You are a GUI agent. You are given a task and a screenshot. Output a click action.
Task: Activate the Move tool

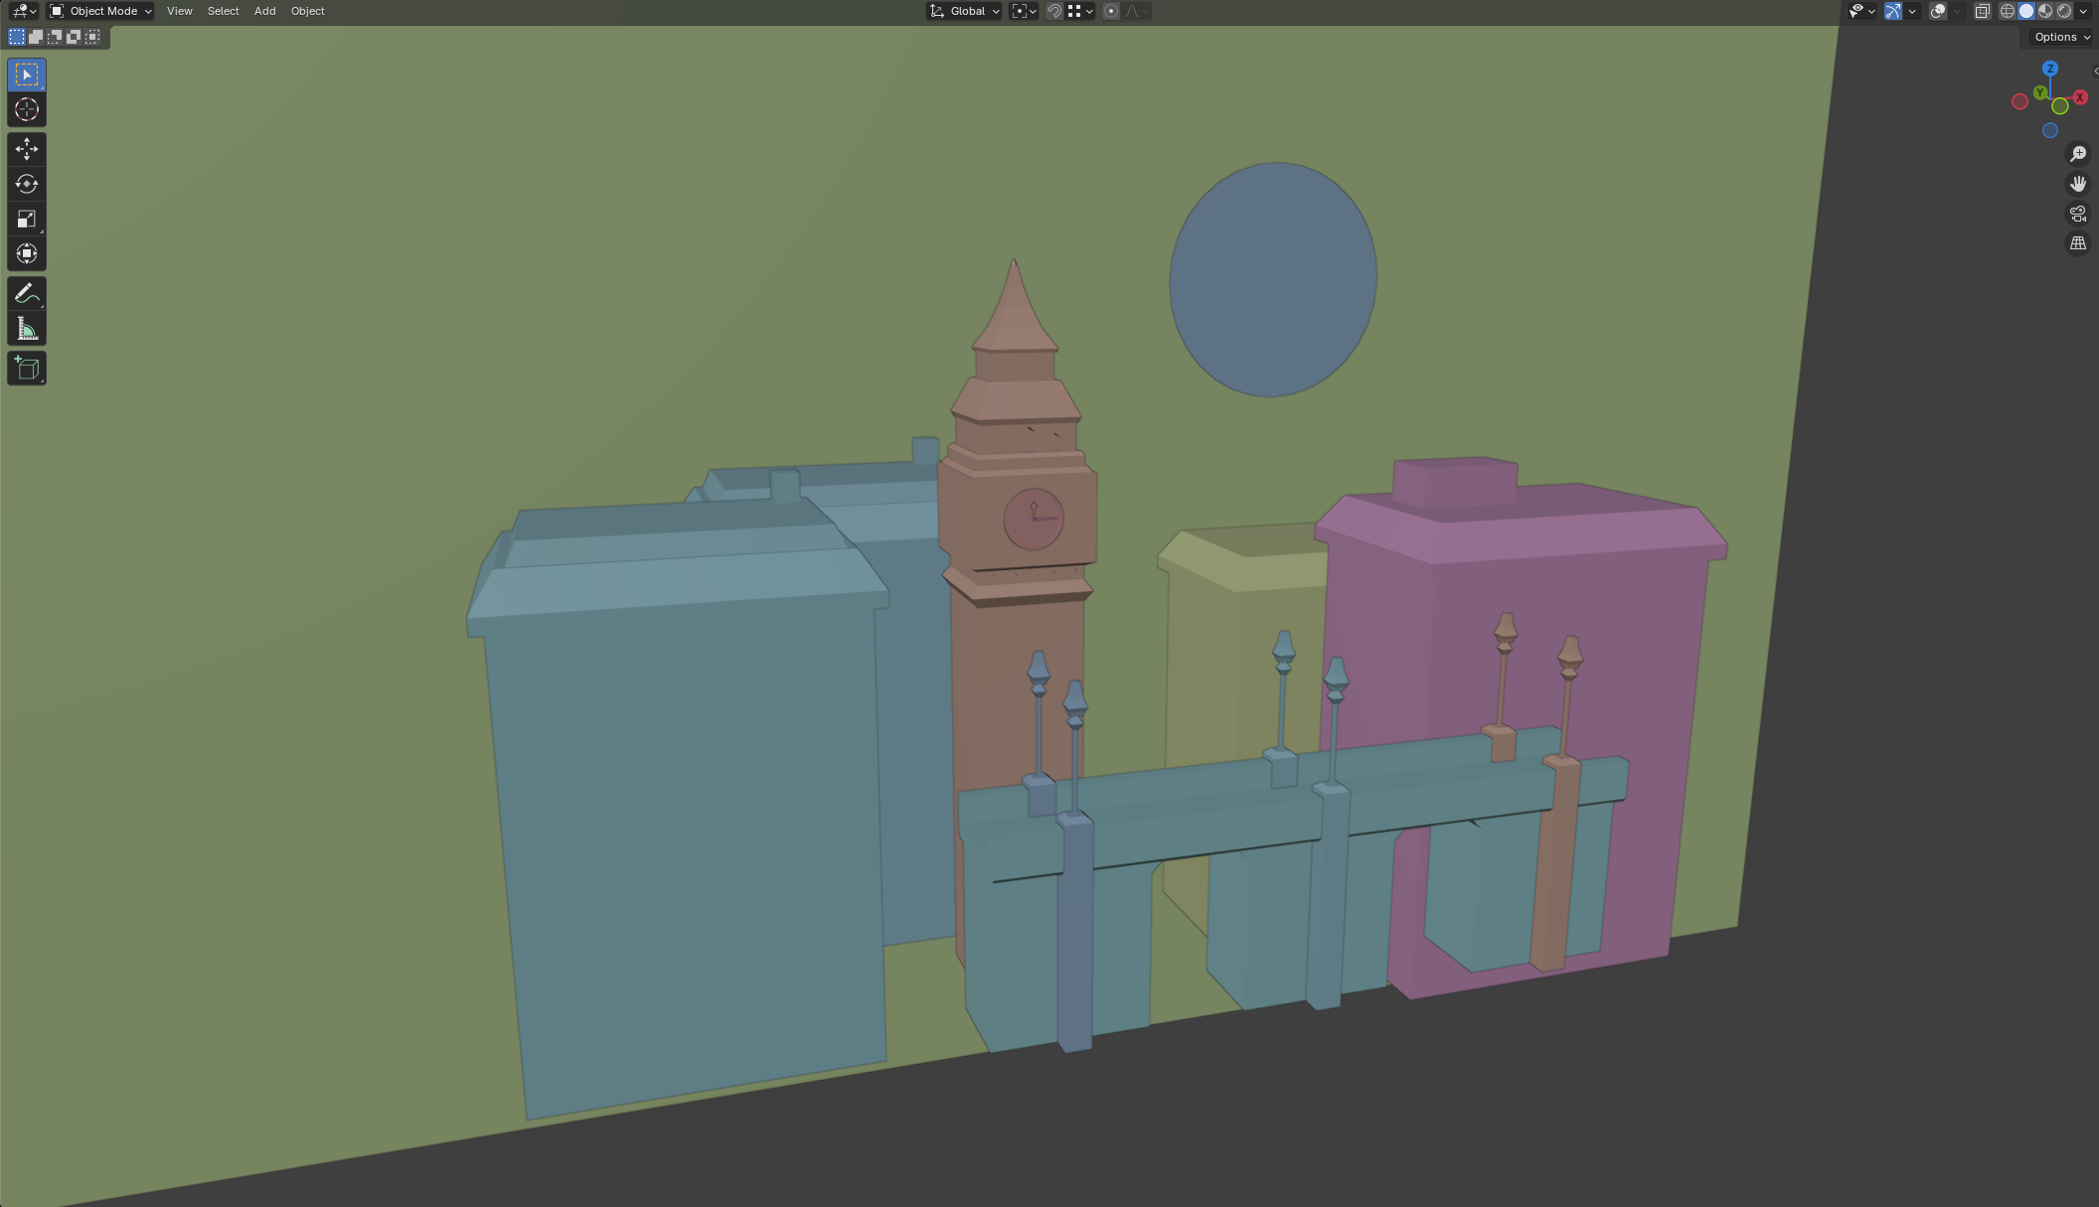pyautogui.click(x=27, y=149)
